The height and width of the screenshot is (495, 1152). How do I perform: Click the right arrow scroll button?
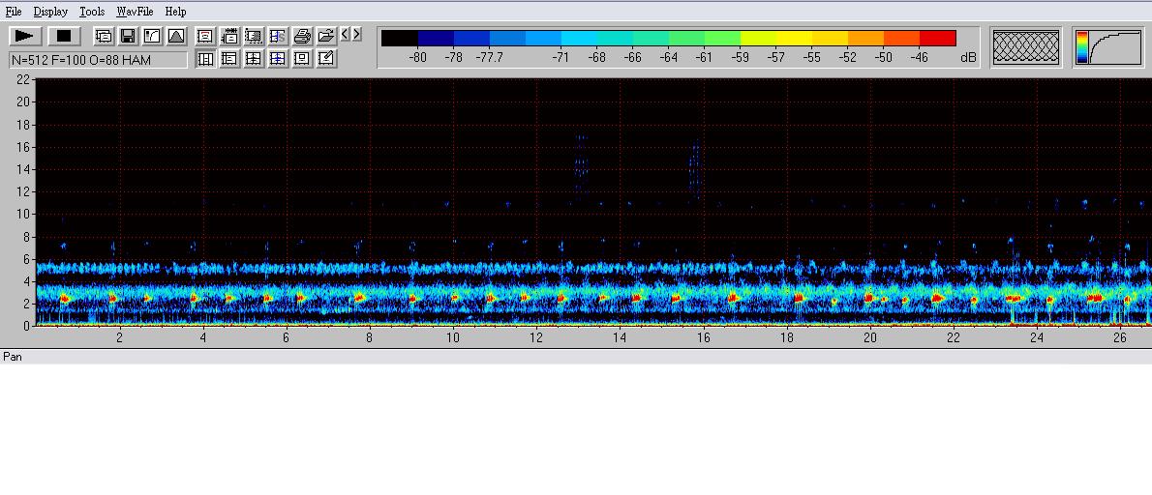click(357, 35)
